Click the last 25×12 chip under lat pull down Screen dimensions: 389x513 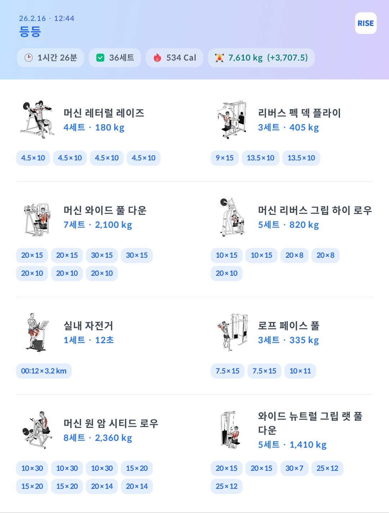pyautogui.click(x=226, y=486)
